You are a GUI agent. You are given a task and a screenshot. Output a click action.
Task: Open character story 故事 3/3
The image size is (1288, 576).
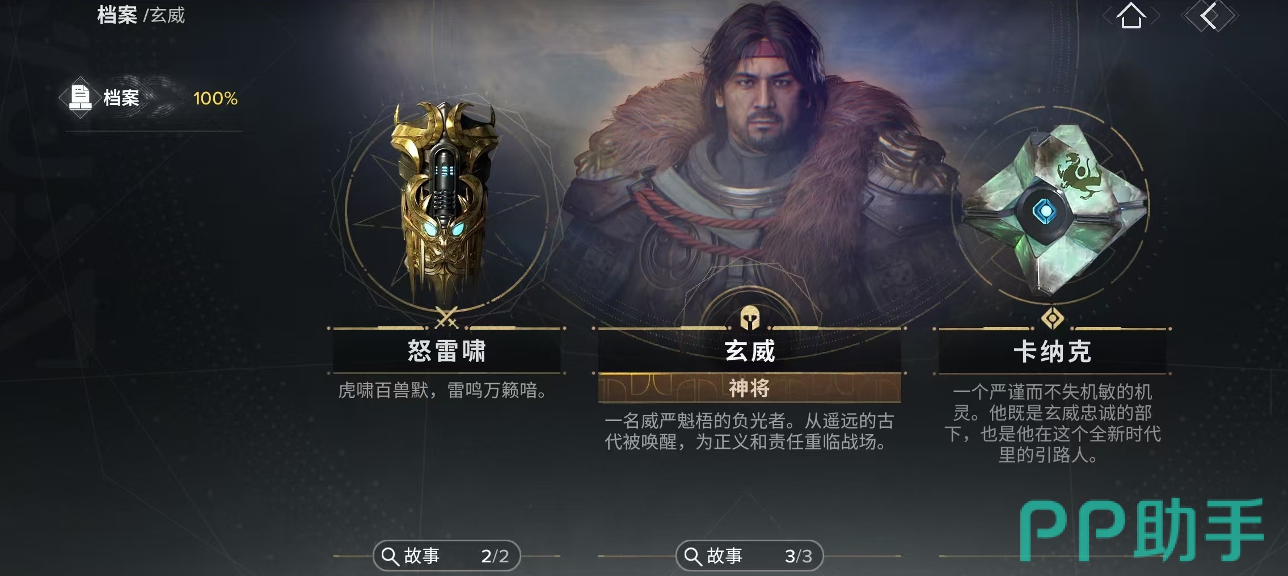pyautogui.click(x=750, y=556)
